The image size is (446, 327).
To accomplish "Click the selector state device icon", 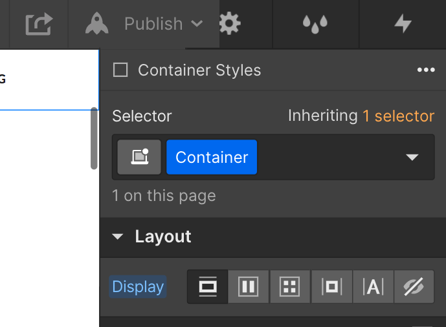I will point(139,157).
